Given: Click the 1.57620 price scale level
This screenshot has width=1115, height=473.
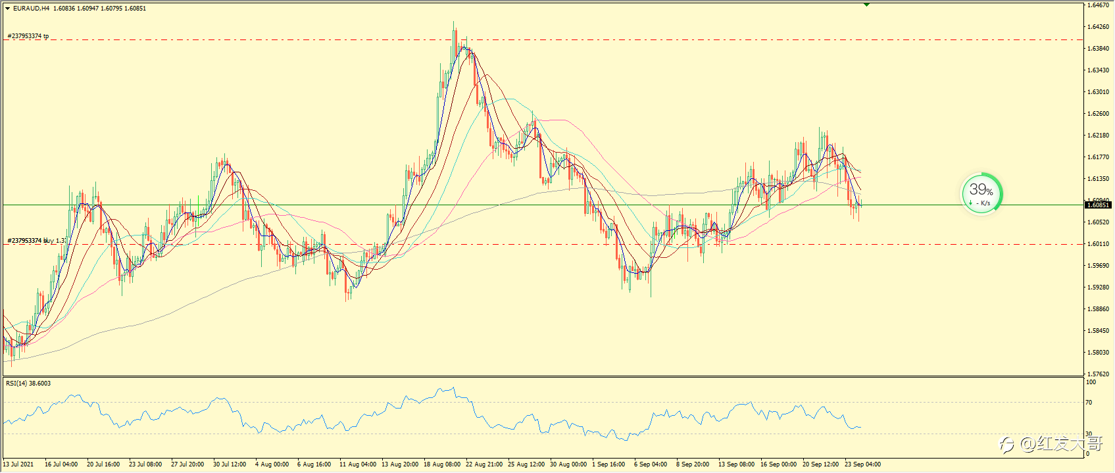Looking at the screenshot, I should pyautogui.click(x=1097, y=374).
